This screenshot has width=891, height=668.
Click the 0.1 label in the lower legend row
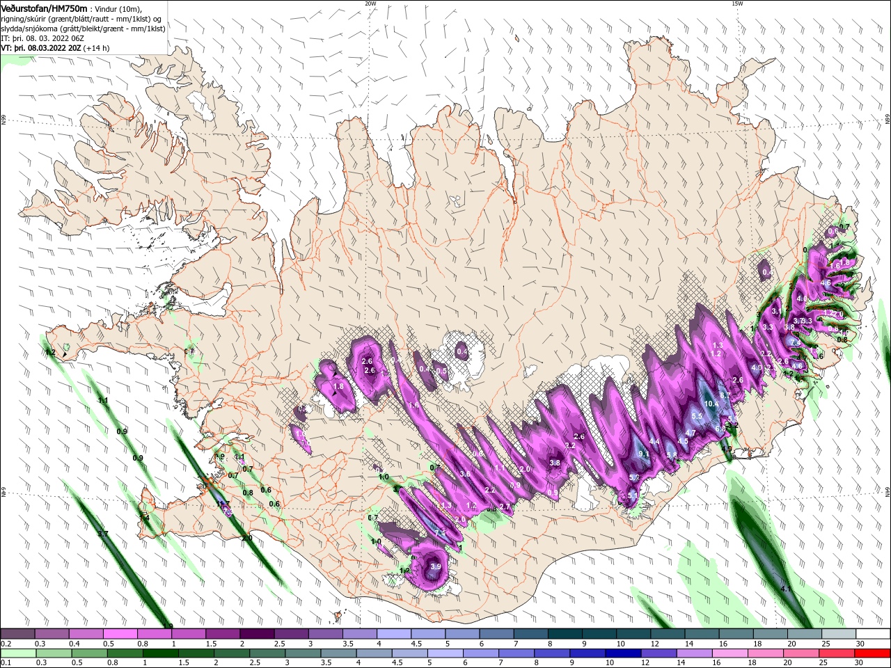point(6,662)
